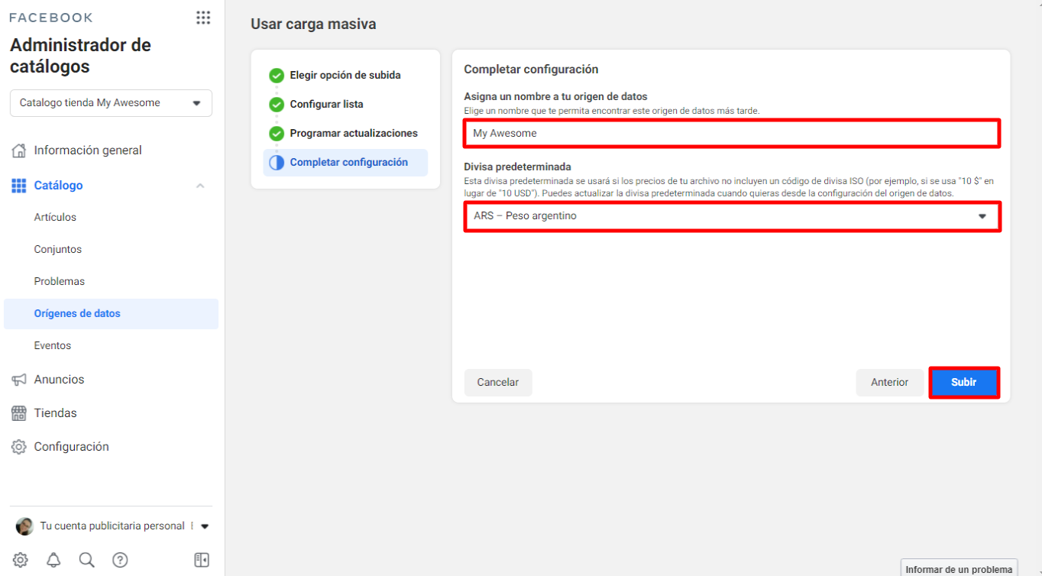Screen dimensions: 1042x576
Task: Open the Problemas submenu item
Action: tap(60, 282)
